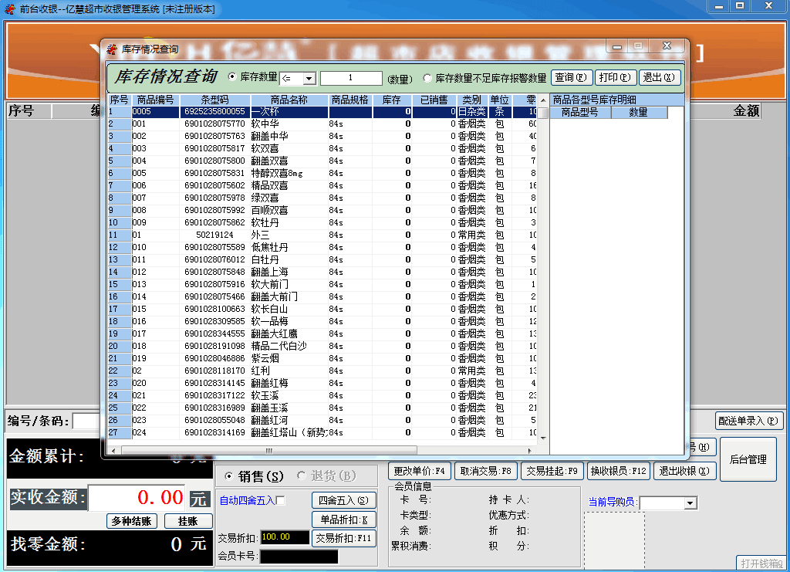
Task: Enable the 自动四舍五入 checkbox
Action: [281, 500]
